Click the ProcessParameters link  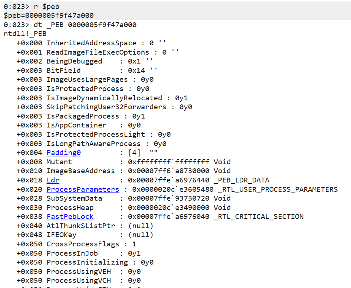pos(83,190)
